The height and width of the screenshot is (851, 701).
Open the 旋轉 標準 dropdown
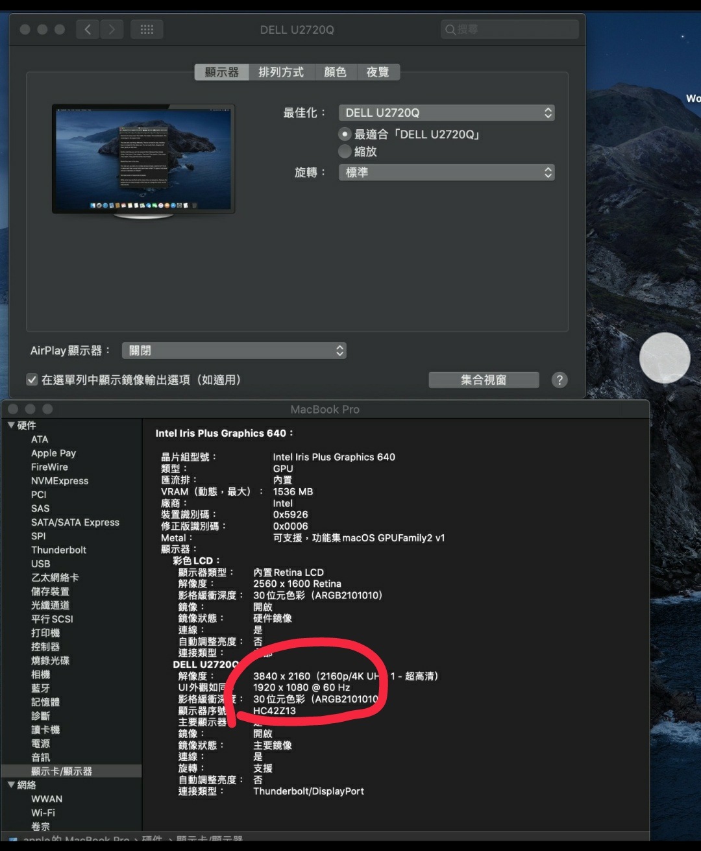[x=447, y=173]
